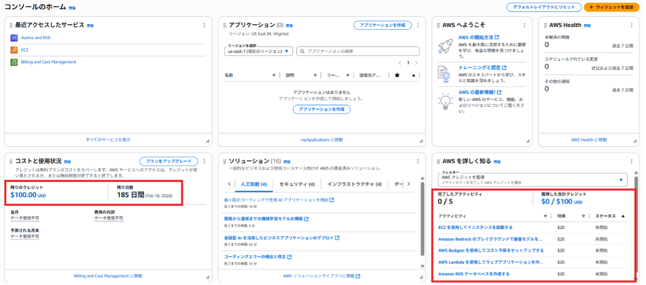
Task: Open AWS Budgets を使用してコスト予算 activity link
Action: (x=491, y=250)
